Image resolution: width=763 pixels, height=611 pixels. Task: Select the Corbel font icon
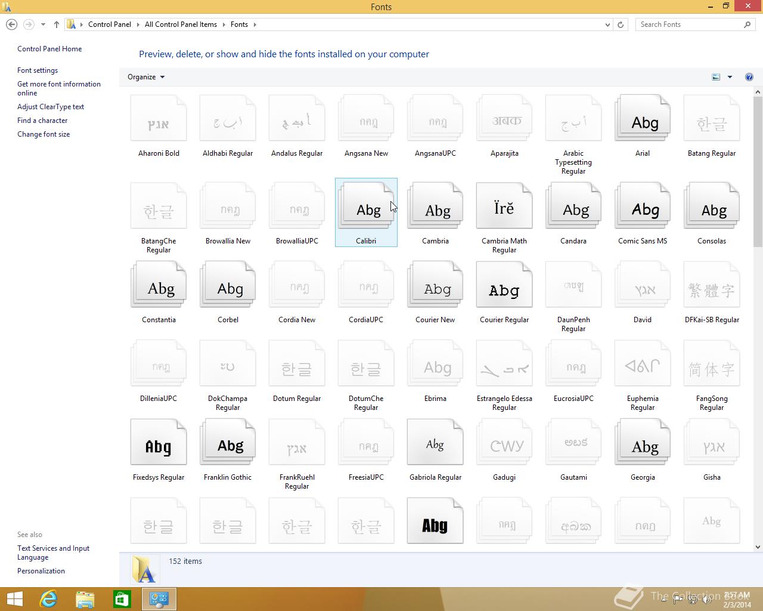(x=228, y=285)
